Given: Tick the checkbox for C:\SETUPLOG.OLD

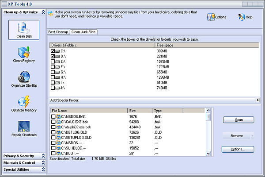Looking at the screenshot, I should pyautogui.click(x=53, y=137).
